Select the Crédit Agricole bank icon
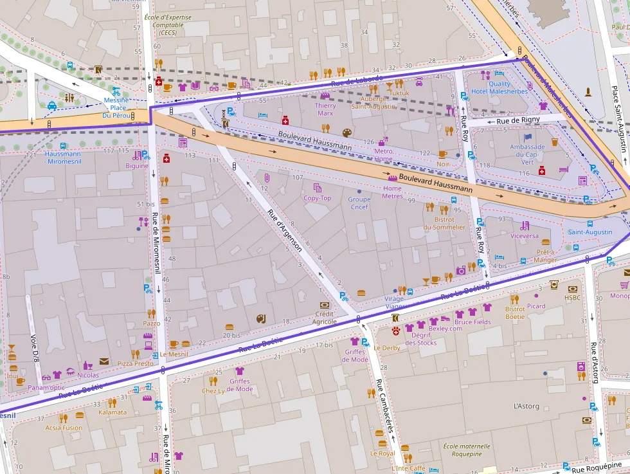The width and height of the screenshot is (630, 474). [x=325, y=305]
